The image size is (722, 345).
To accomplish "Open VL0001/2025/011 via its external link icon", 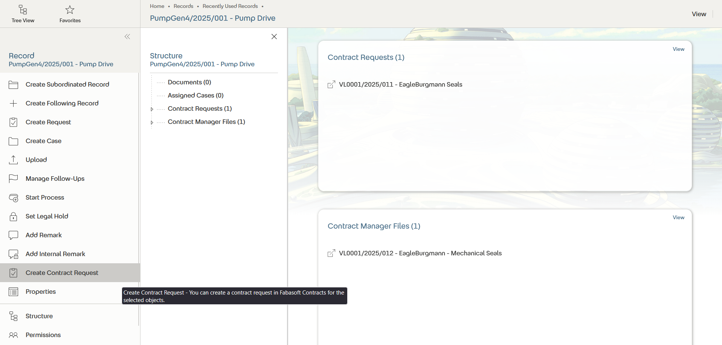I will click(x=331, y=84).
